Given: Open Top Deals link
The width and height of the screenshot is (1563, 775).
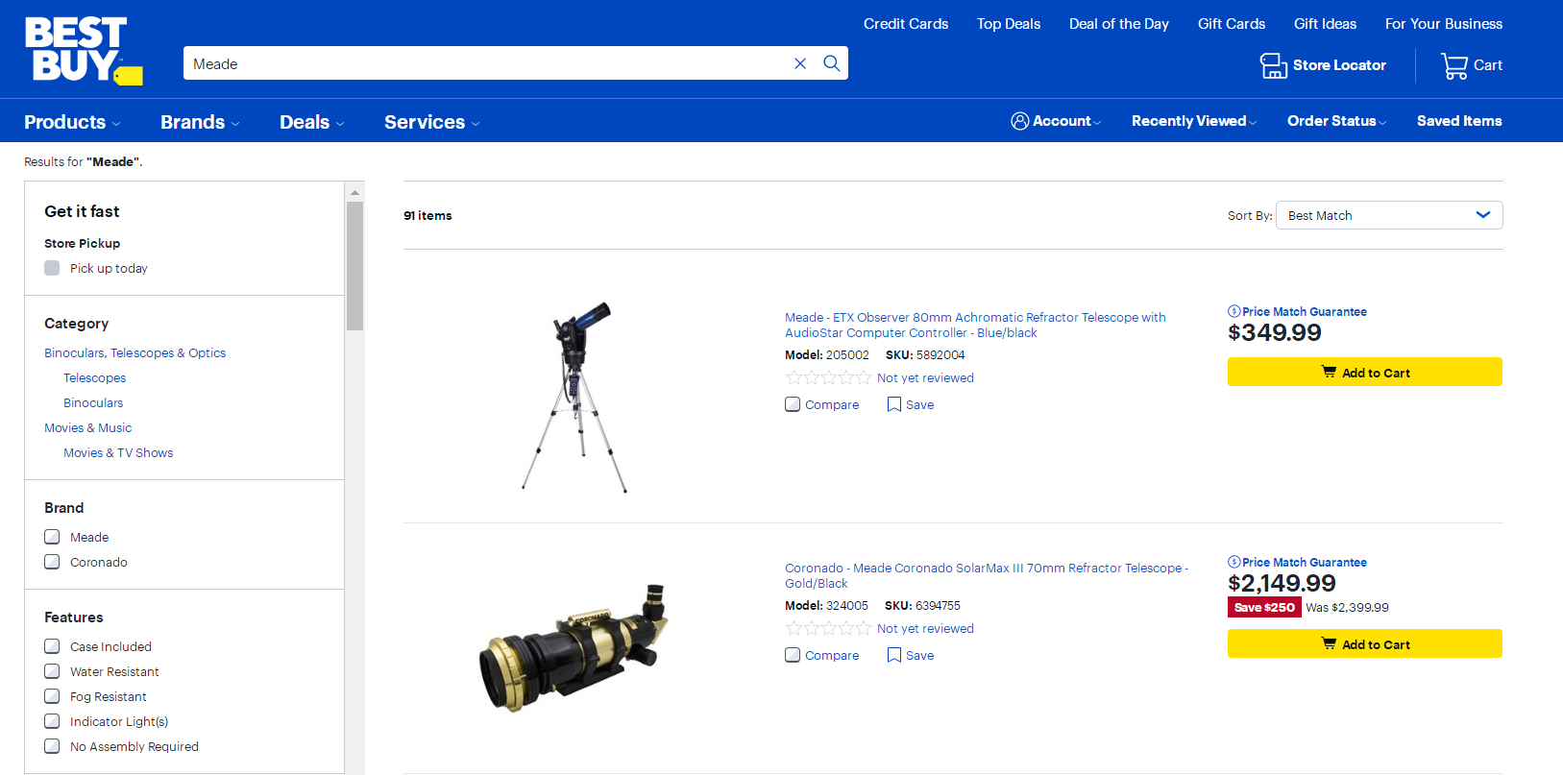Looking at the screenshot, I should (x=1009, y=24).
